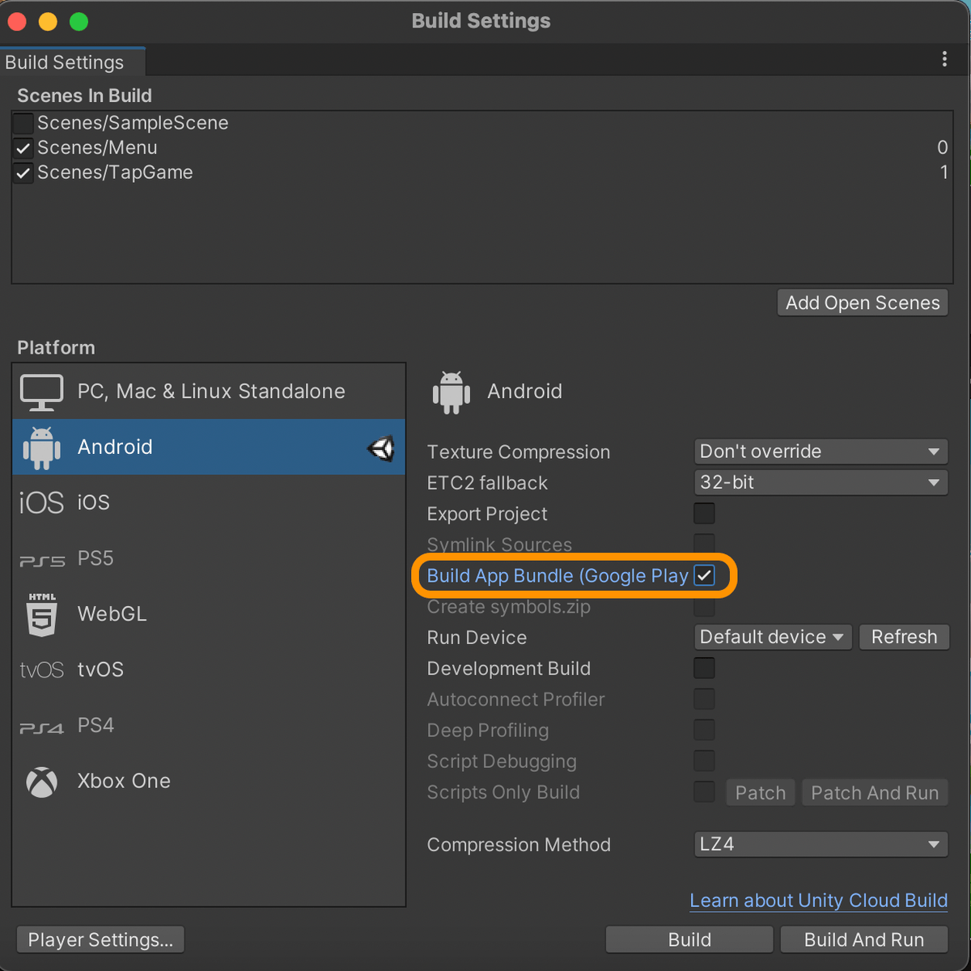
Task: Click the Android robot icon in platform list
Action: coord(41,447)
